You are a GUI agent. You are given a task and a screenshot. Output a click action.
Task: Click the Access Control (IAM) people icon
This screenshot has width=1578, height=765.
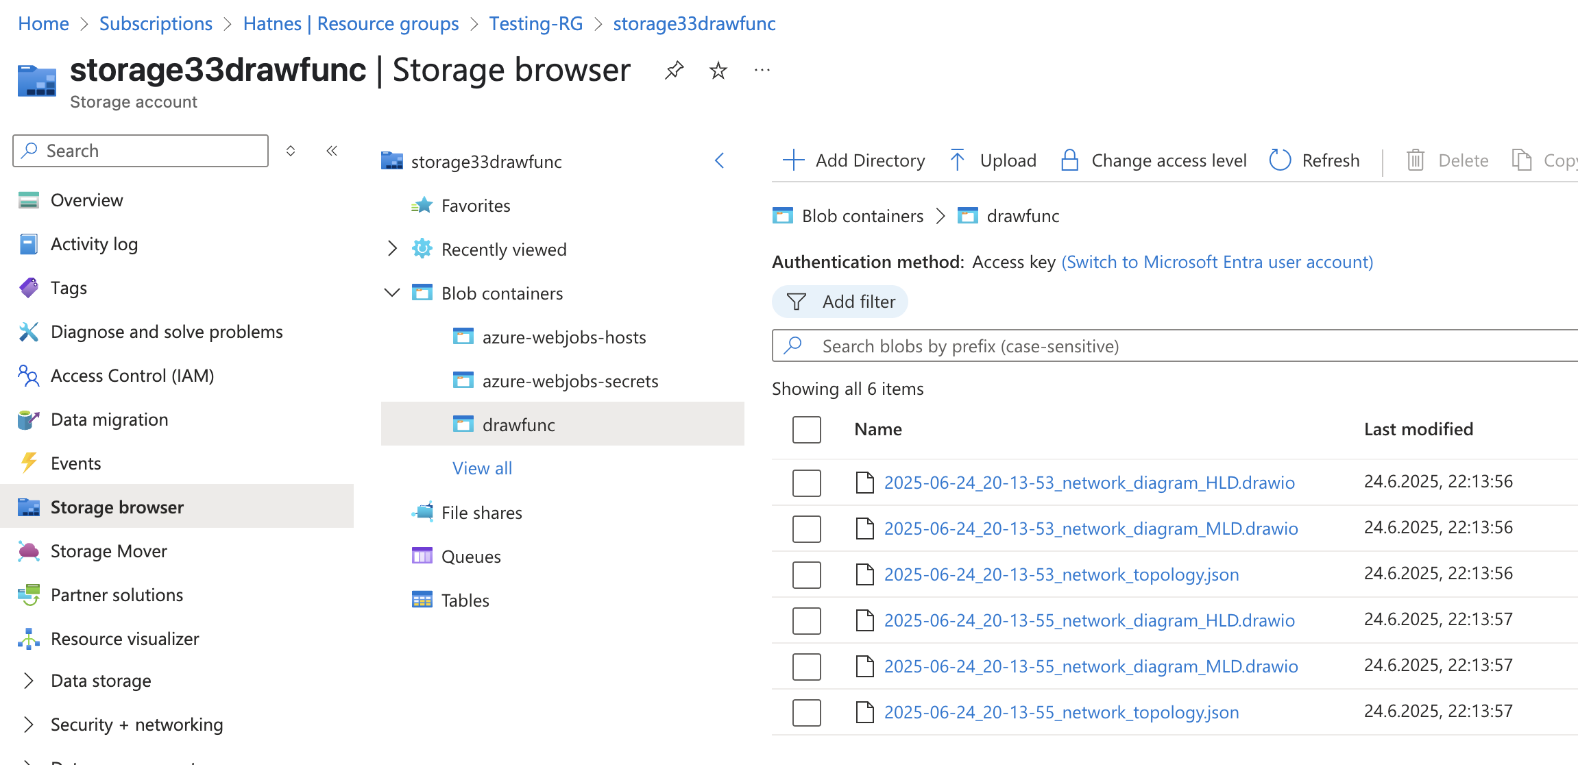[x=29, y=376]
